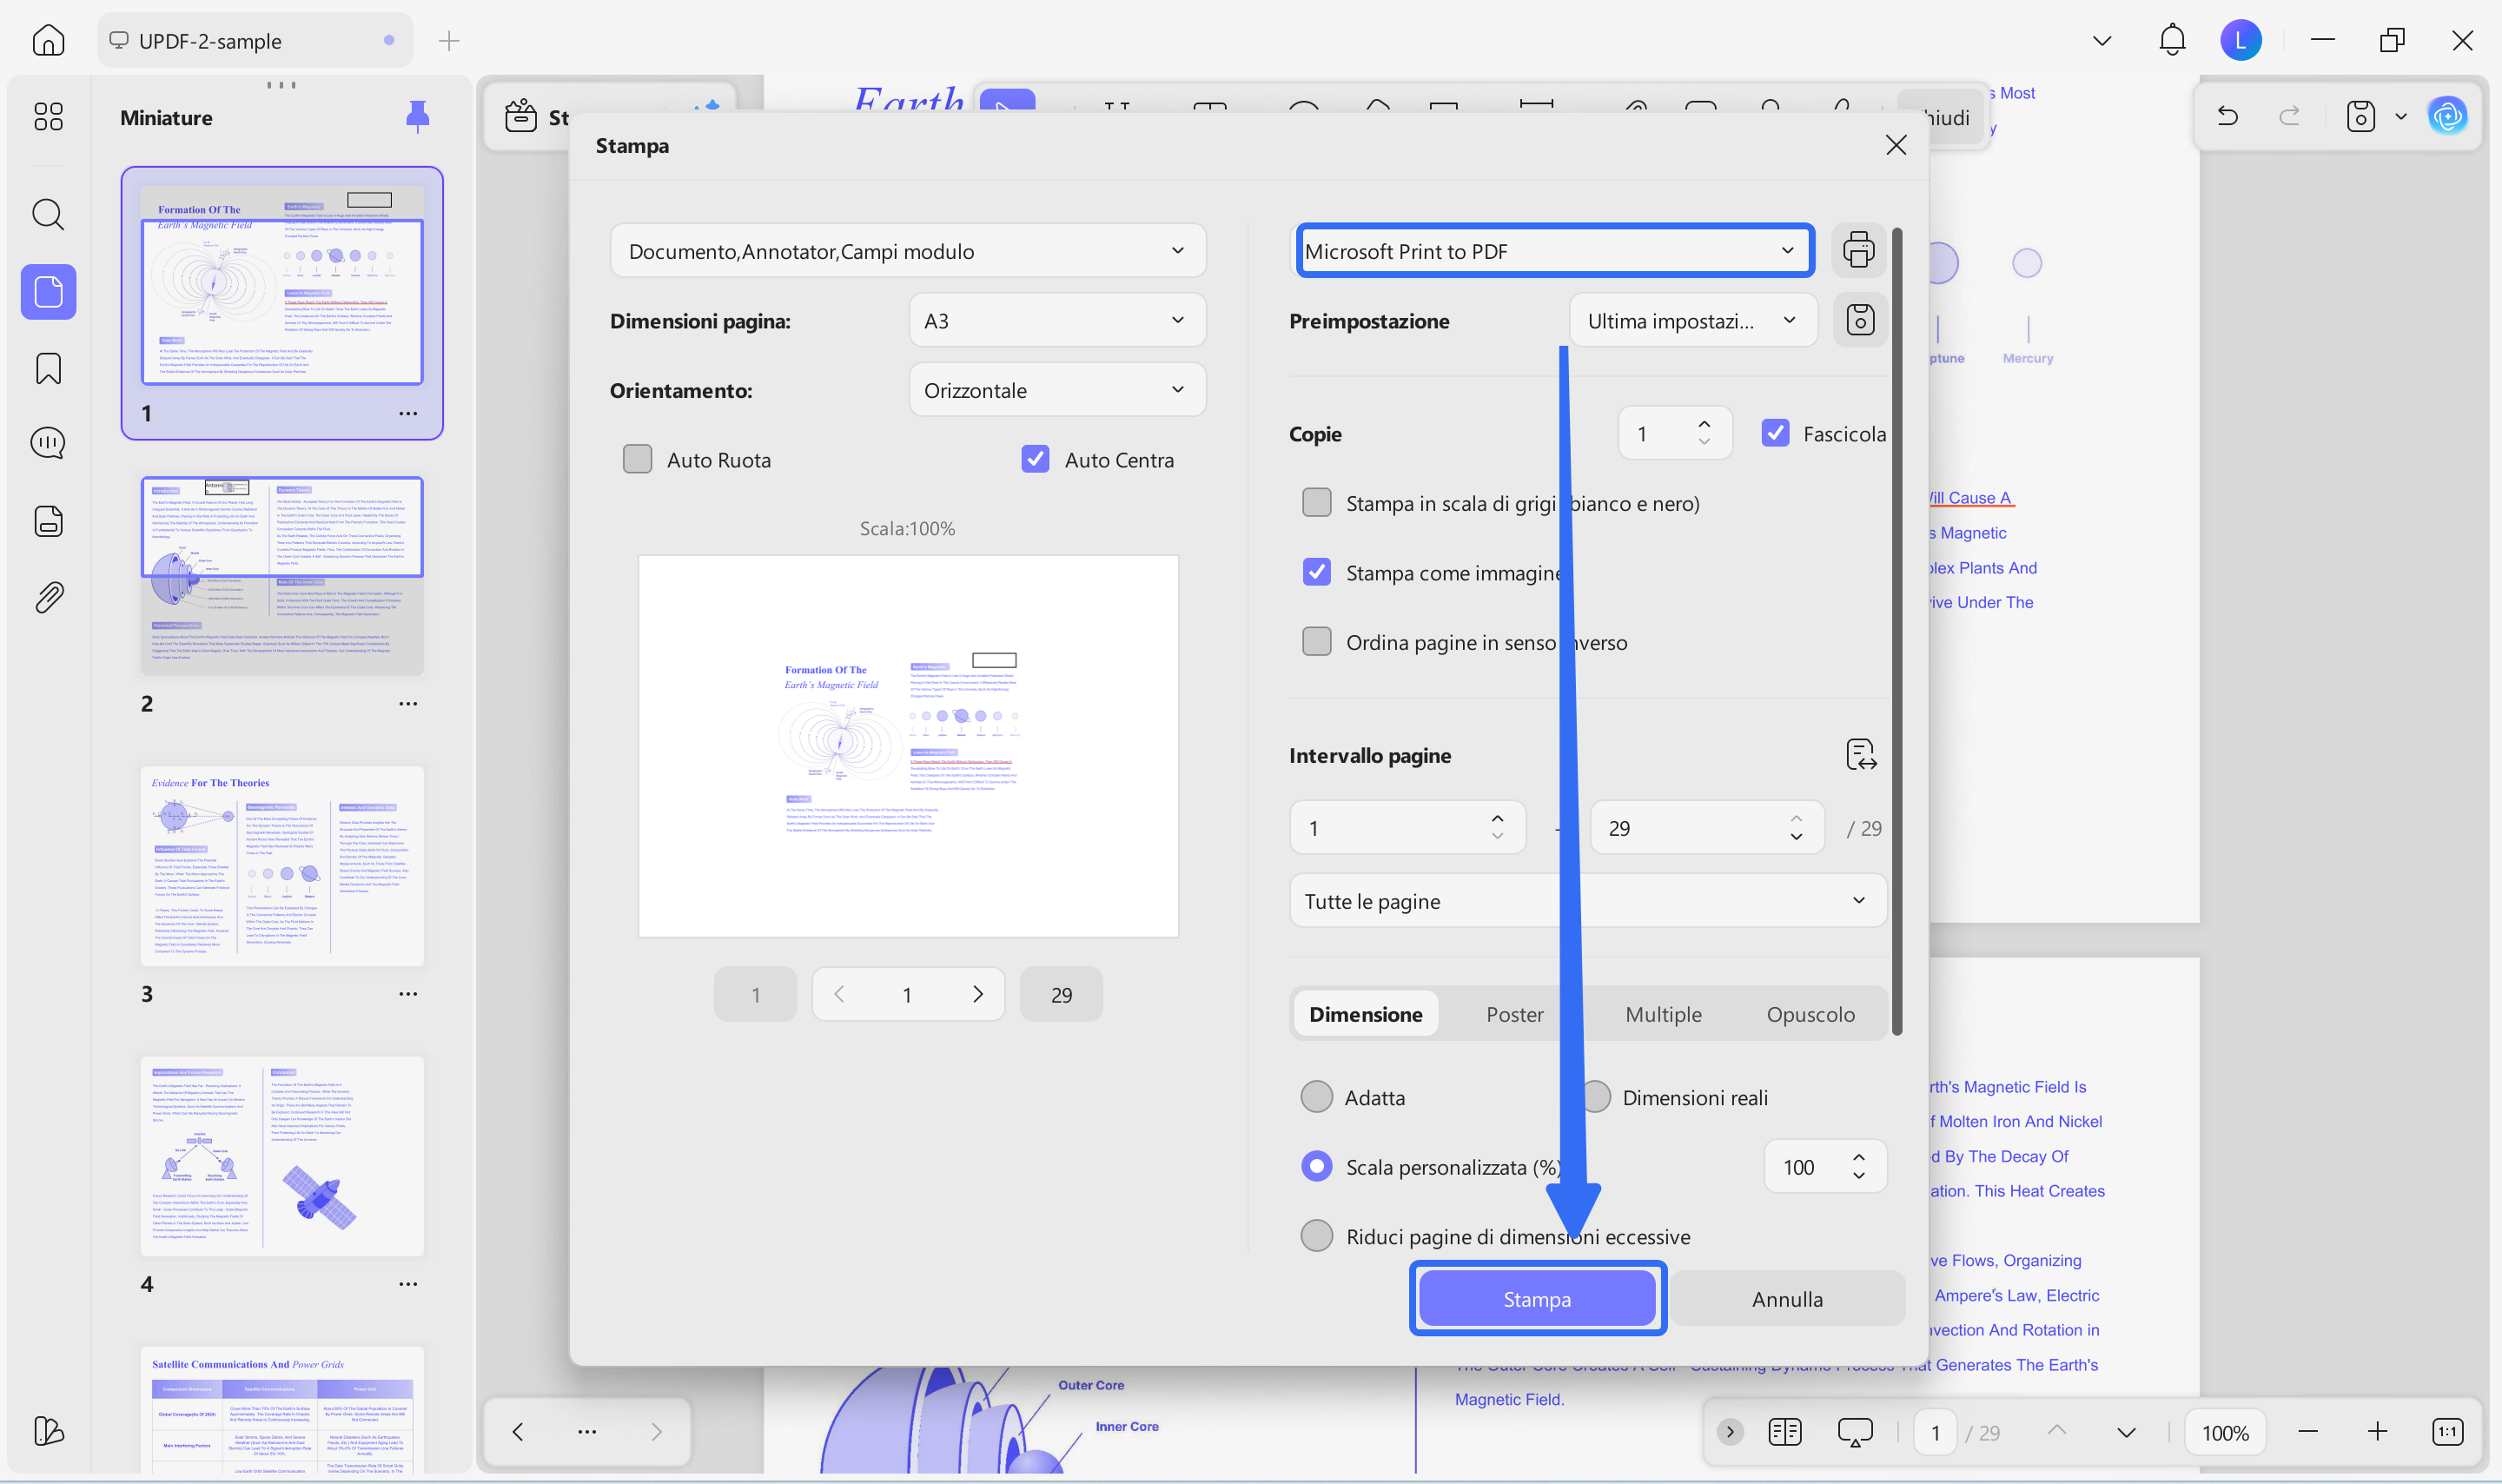Open the thumbnails grid tool in sidebar

48,117
